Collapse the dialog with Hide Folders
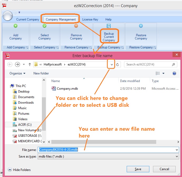Image resolution: width=182 pixels, height=177 pixels. 19,170
